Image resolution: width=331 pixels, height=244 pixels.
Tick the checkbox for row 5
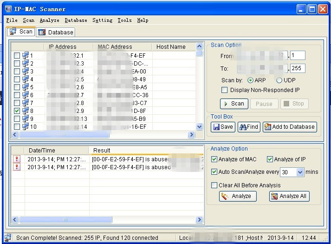tap(17, 87)
